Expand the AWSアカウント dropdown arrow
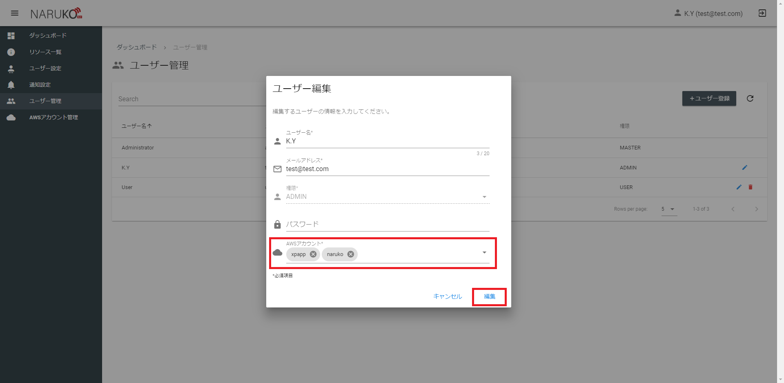 [484, 252]
